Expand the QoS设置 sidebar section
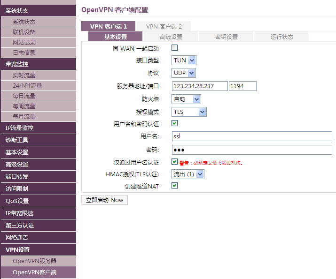Image resolution: width=336 pixels, height=279 pixels. [38, 201]
